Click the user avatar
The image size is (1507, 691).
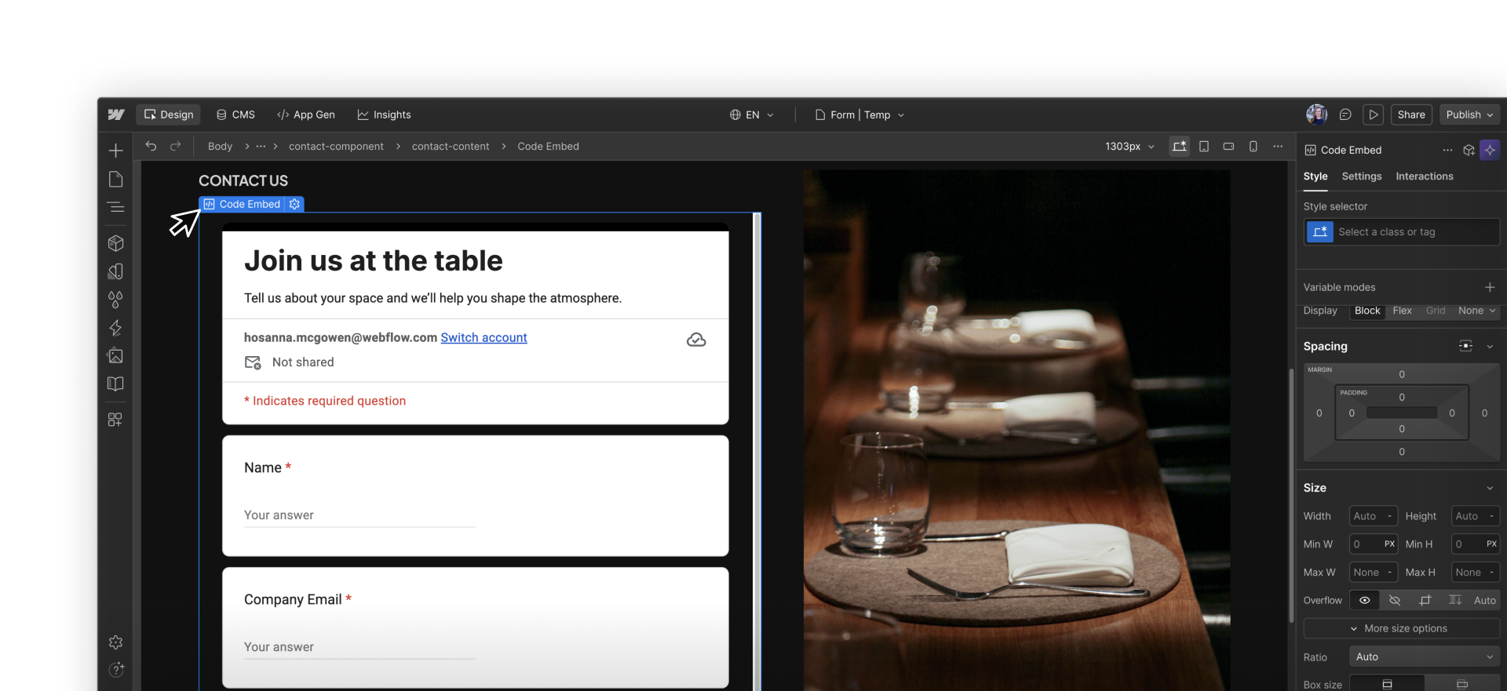tap(1316, 115)
